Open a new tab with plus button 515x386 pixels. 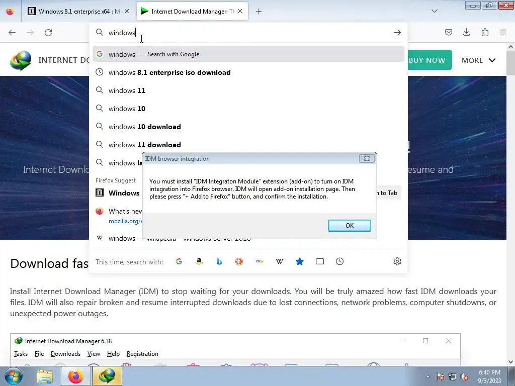point(259,12)
